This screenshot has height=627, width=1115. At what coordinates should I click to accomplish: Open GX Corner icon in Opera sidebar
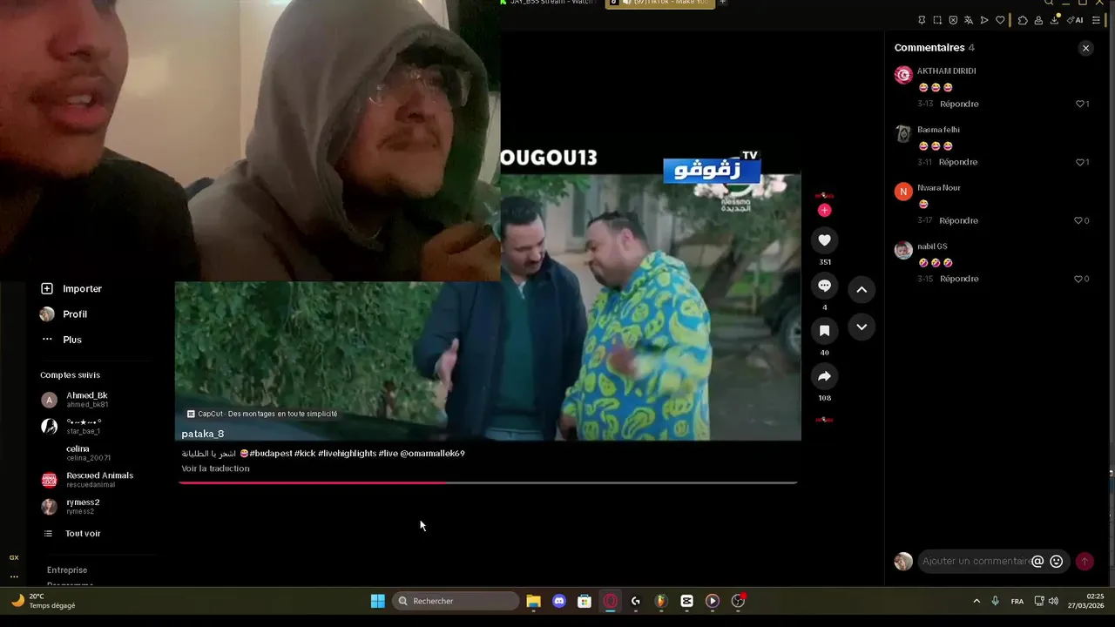click(x=14, y=557)
